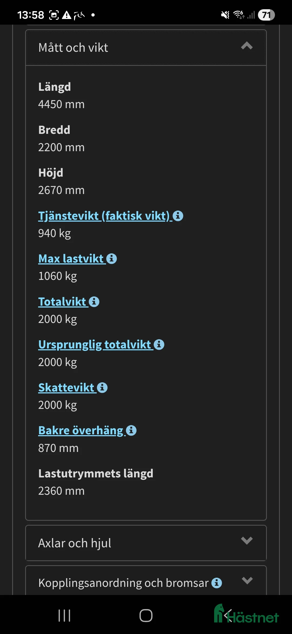Tap info icon next to Tjänstevikt

coord(178,216)
